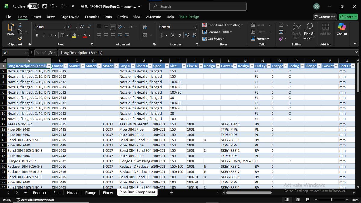The height and width of the screenshot is (203, 361).
Task: Switch to the Elbow sheet tab
Action: tap(108, 193)
